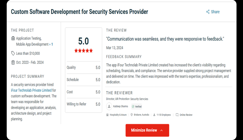
Task: Click the Quality score row
Action: point(83,67)
